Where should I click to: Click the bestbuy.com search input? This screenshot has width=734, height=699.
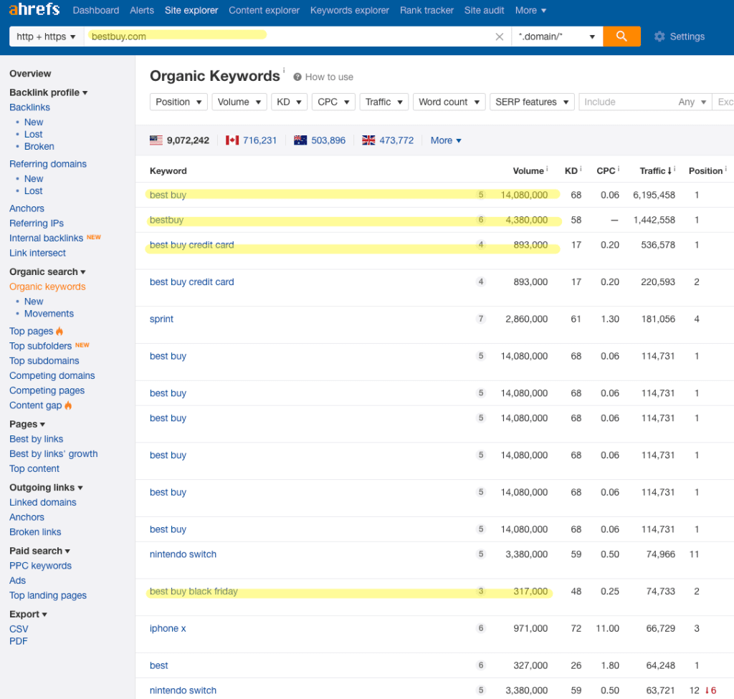point(288,37)
